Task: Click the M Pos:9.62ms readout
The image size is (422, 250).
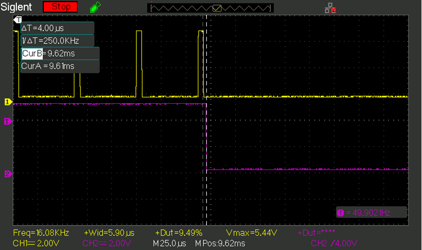Action: click(x=220, y=243)
